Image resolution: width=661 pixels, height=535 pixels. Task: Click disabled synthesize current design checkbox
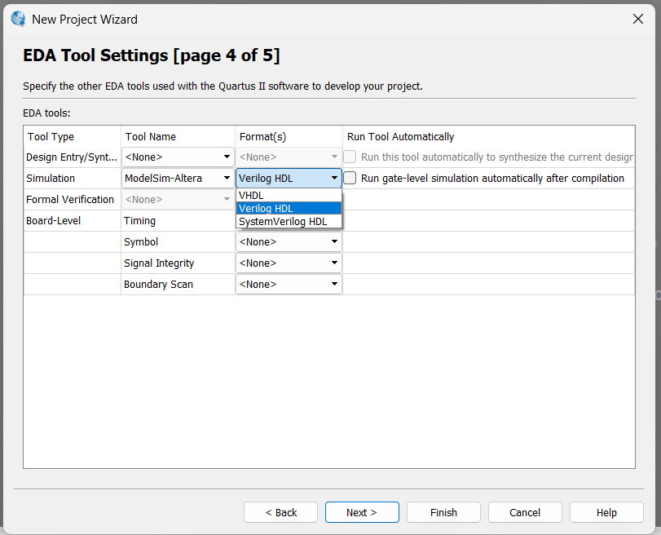[x=350, y=157]
